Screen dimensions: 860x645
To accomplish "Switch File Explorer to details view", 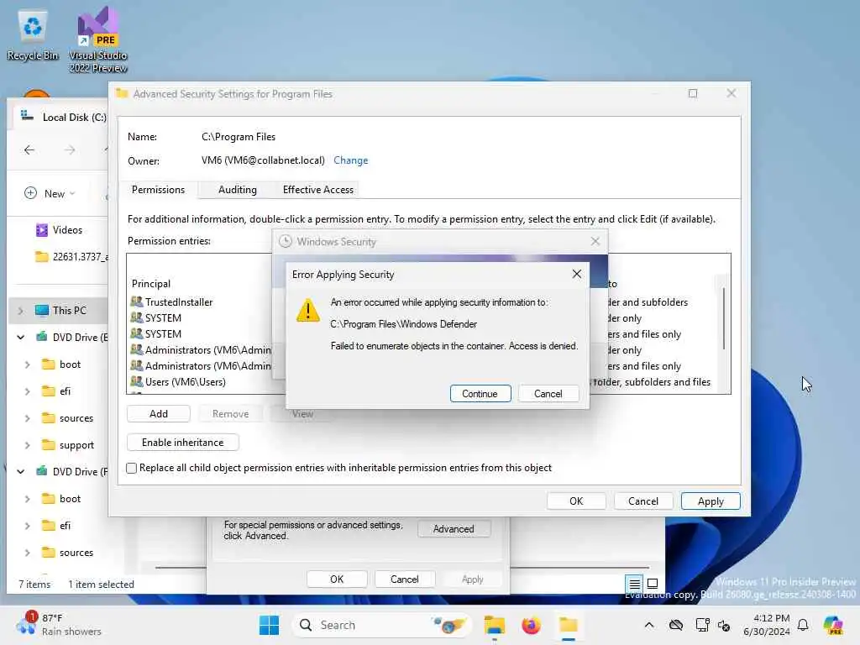I will coord(634,584).
